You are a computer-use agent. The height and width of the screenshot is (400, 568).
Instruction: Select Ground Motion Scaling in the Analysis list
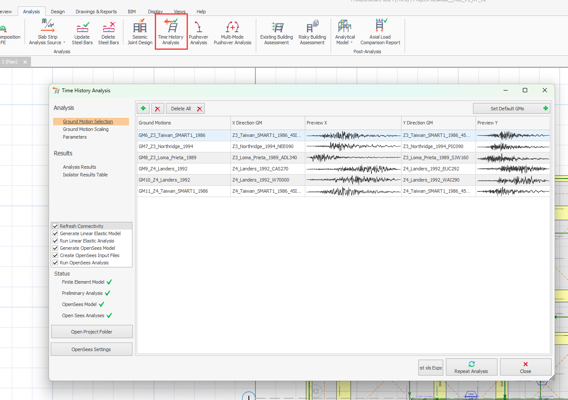[86, 129]
